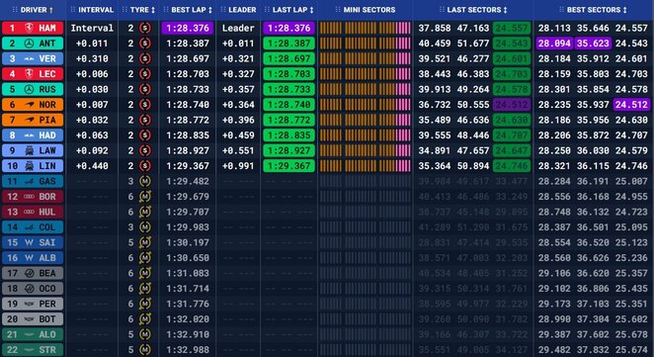Click green last lap 1:29.367
Viewport: 654px width, 357px height.
point(289,166)
